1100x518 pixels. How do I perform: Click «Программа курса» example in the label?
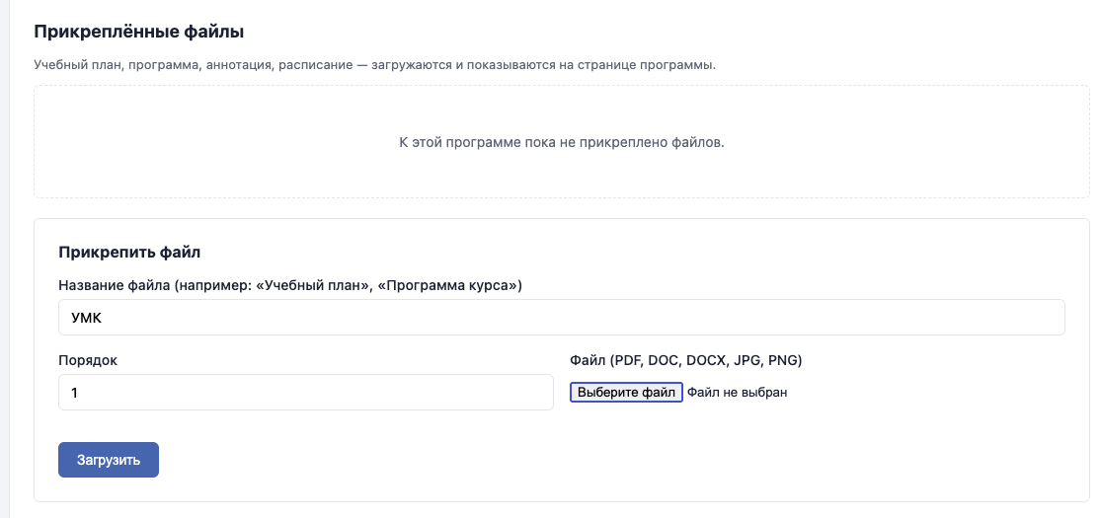(x=448, y=286)
